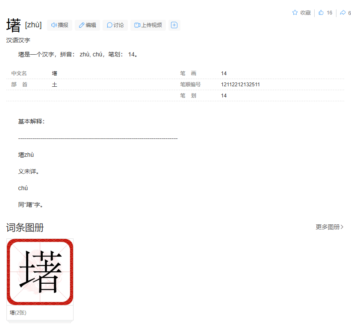Click the 笔顺编号 field label

190,85
